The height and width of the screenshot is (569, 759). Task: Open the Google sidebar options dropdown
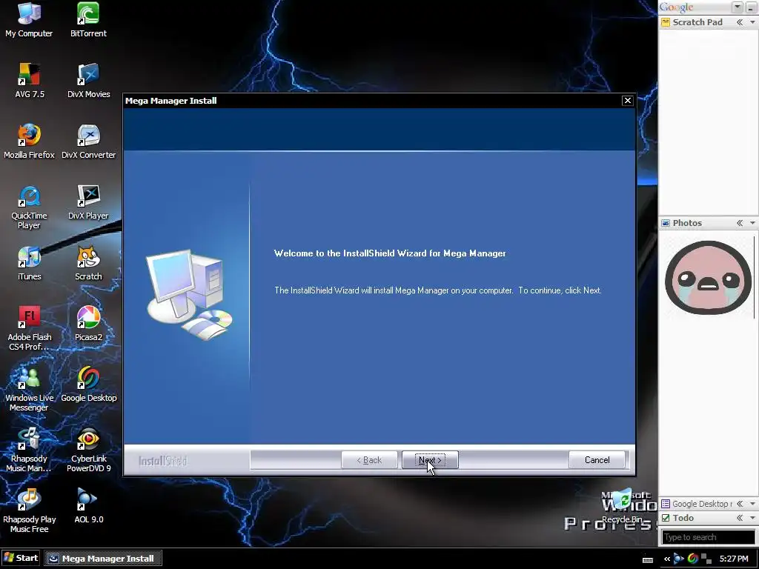tap(738, 7)
